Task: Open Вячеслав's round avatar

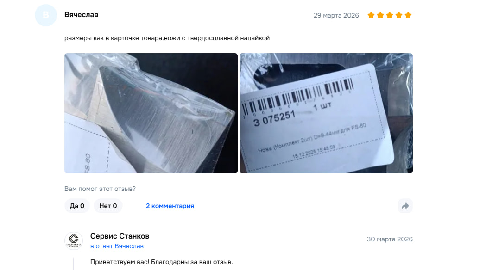Action: point(46,15)
